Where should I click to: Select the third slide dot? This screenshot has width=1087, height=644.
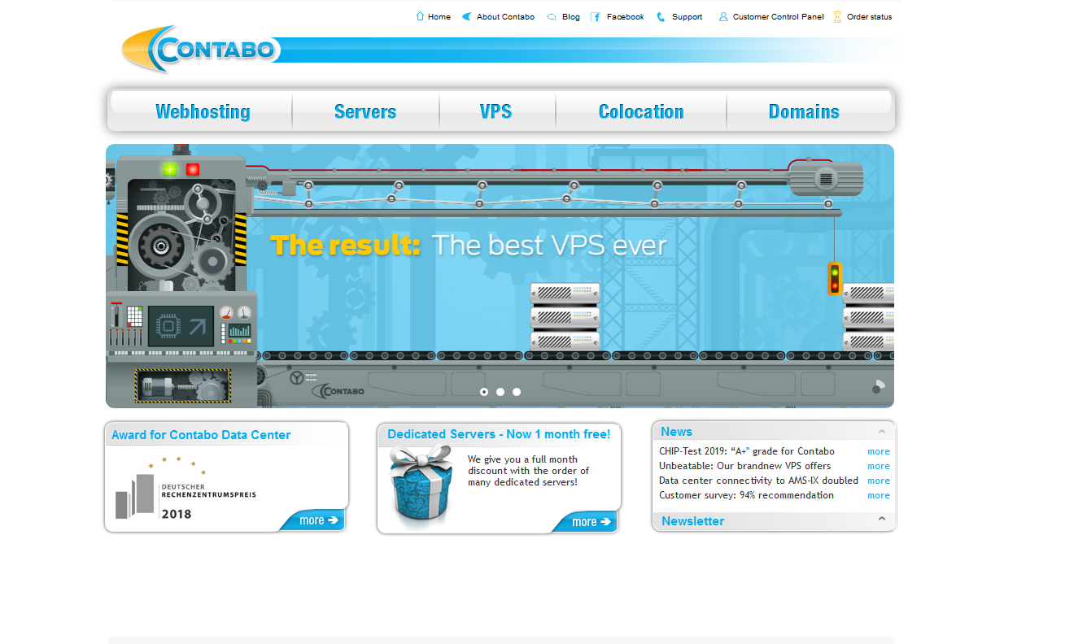[517, 392]
